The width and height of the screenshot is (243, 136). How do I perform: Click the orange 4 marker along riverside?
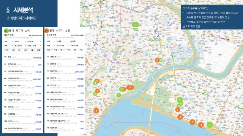pos(201,125)
